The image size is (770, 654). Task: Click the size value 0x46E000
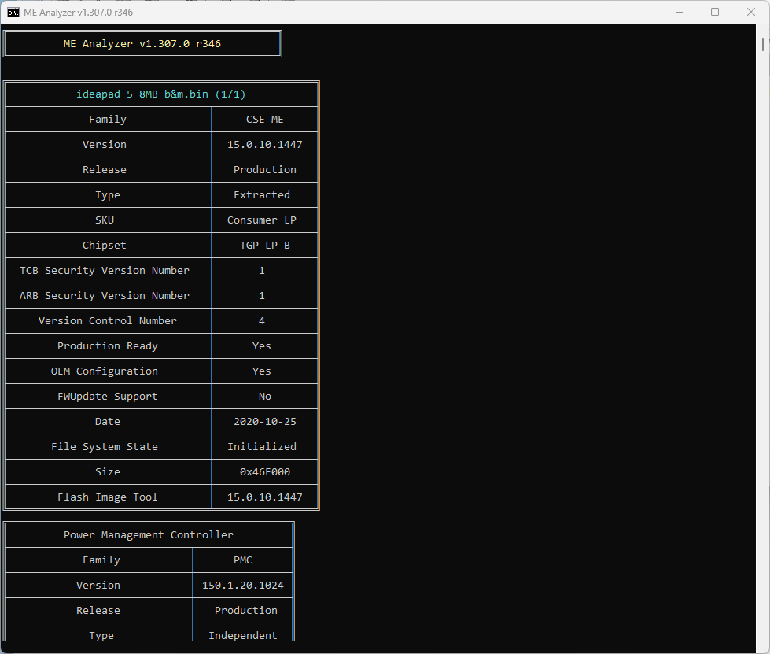point(265,471)
